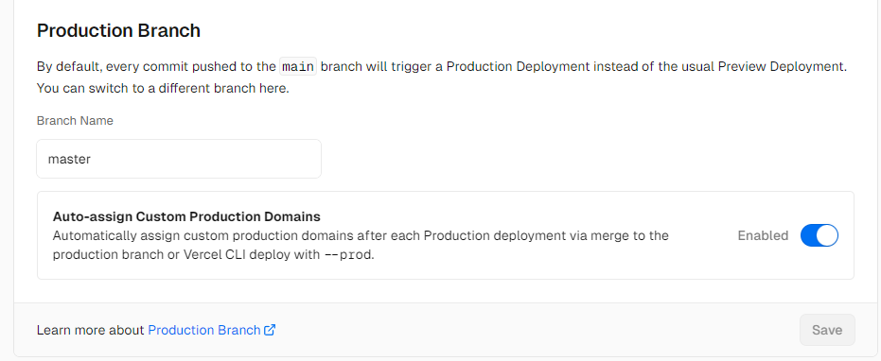Image resolution: width=881 pixels, height=361 pixels.
Task: Click the "Auto-assign Custom Production Domains" bold title
Action: click(x=186, y=216)
